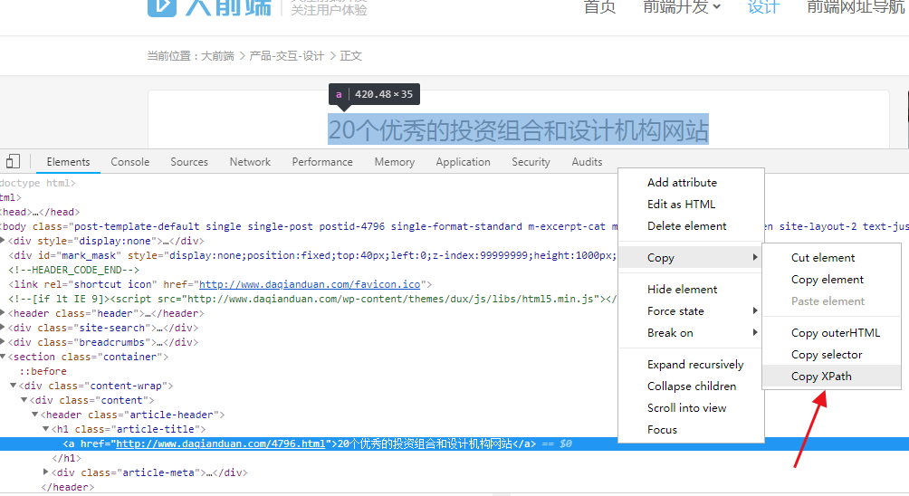The image size is (909, 496).
Task: Open the Copy submenu entry
Action: click(691, 258)
